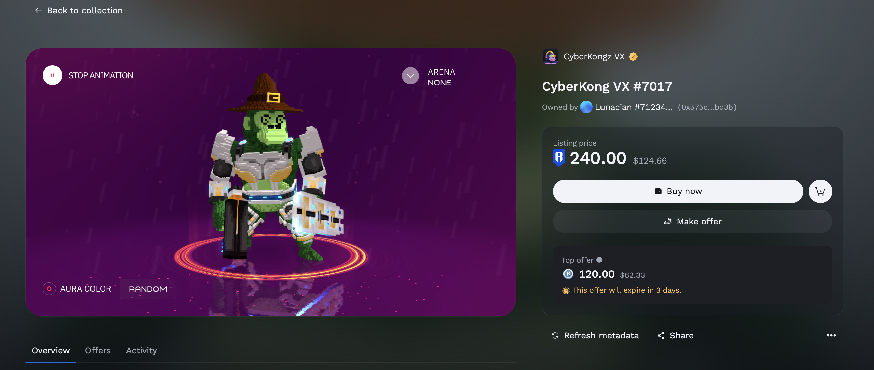The height and width of the screenshot is (370, 874).
Task: Click the CyberKongz VX collection avatar
Action: [550, 56]
